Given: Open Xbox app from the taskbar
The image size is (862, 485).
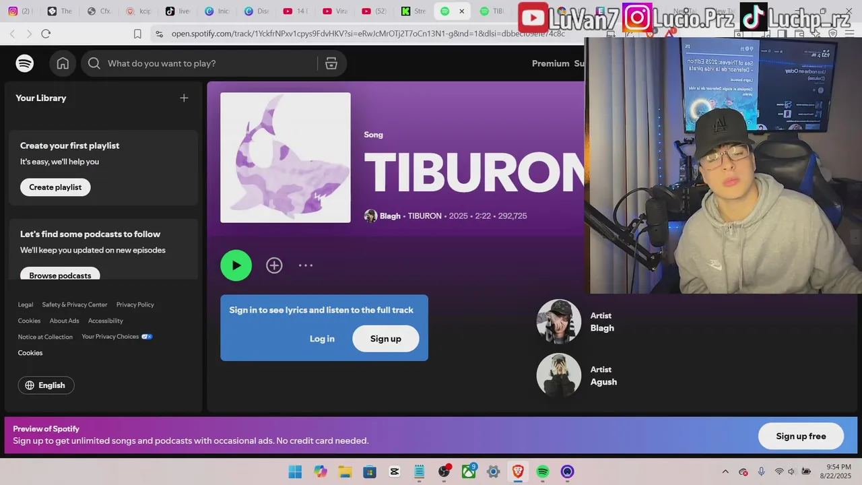Looking at the screenshot, I should [469, 472].
